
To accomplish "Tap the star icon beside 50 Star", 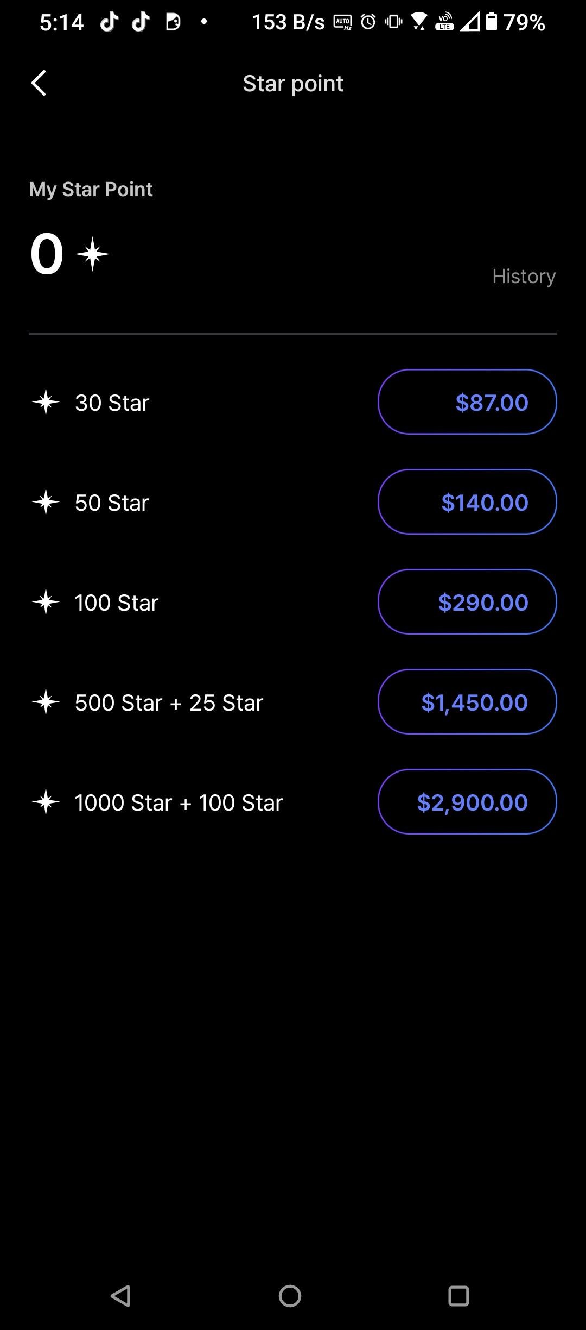I will [46, 502].
